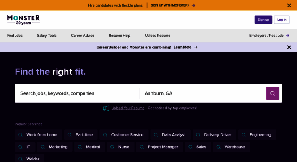Viewport: 297px width, 162px height.
Task: Click the magnifier icon in Medical chip
Action: tap(80, 147)
